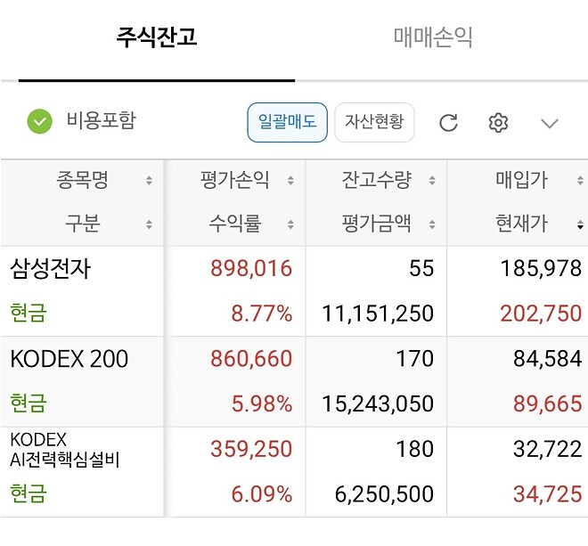
Task: Click 현금 label under KODEX AI전력핵심설비
Action: coord(29,493)
